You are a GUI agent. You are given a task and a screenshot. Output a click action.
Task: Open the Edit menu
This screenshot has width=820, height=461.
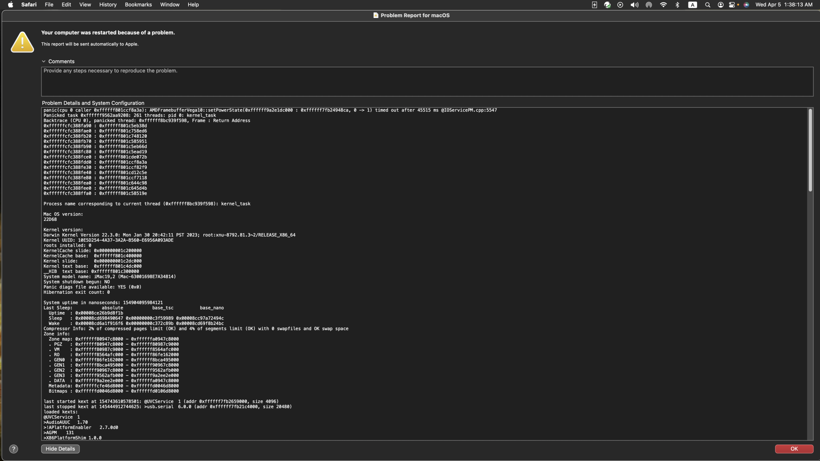[66, 5]
